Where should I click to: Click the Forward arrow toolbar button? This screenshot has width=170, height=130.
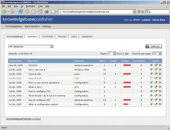click(x=12, y=12)
